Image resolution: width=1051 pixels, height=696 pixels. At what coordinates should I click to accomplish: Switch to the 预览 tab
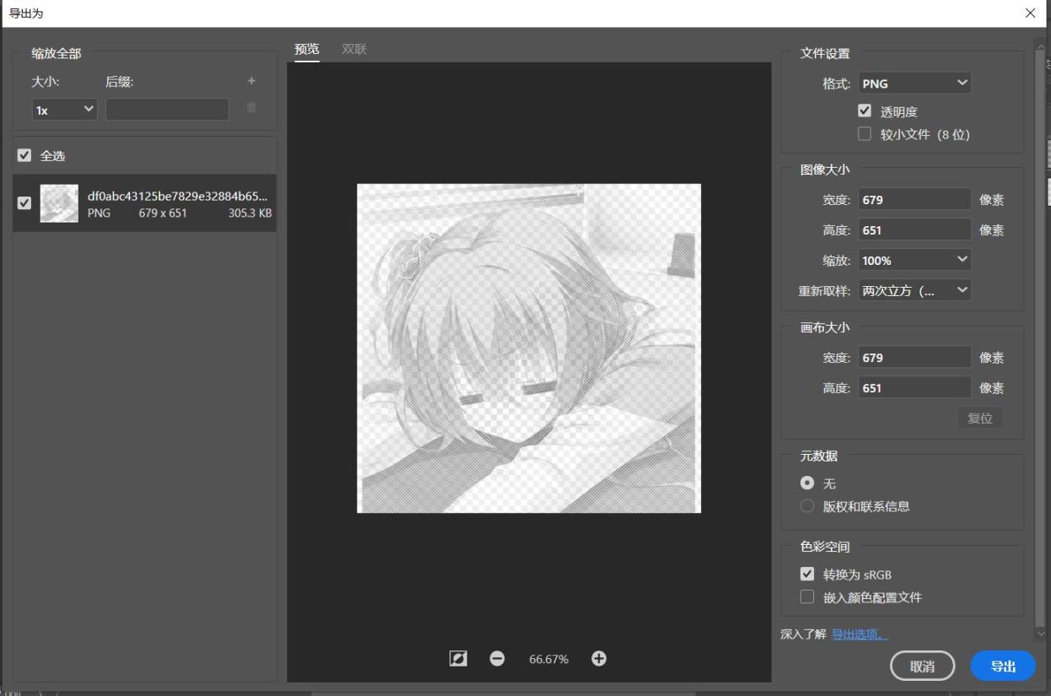coord(307,49)
